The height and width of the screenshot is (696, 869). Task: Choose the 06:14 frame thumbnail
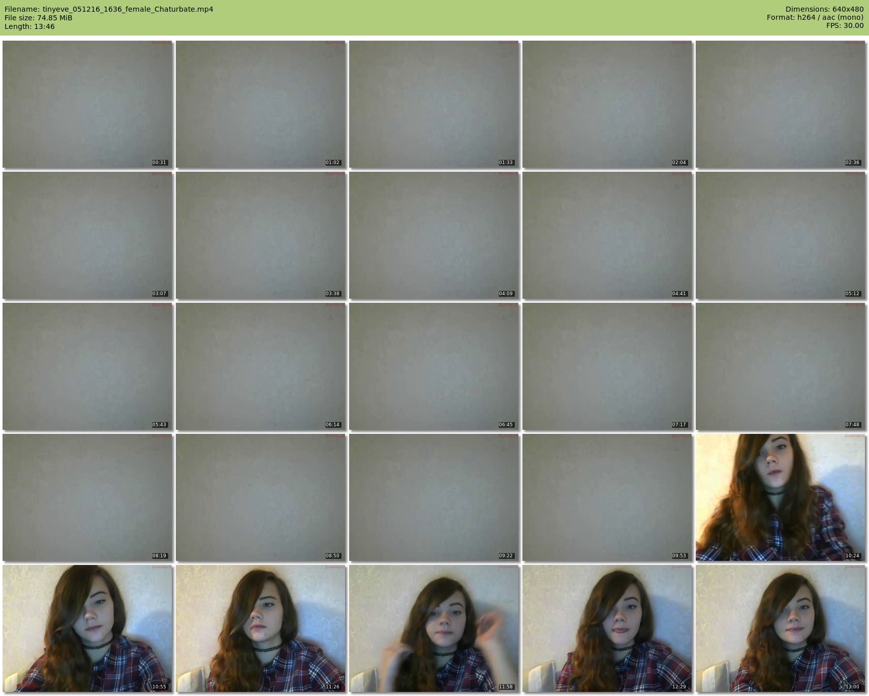coord(261,366)
